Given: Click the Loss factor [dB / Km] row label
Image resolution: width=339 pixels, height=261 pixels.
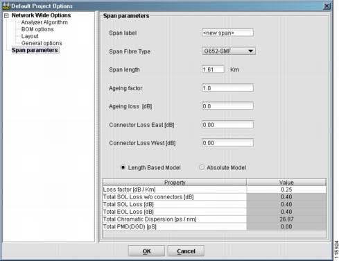Looking at the screenshot, I should [129, 190].
